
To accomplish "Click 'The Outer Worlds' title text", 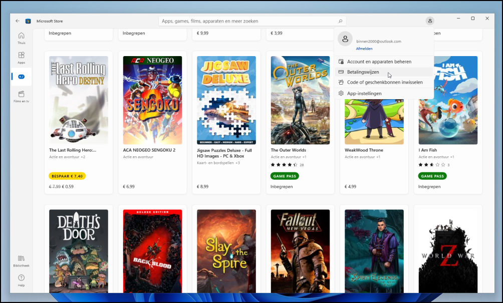I will [289, 150].
